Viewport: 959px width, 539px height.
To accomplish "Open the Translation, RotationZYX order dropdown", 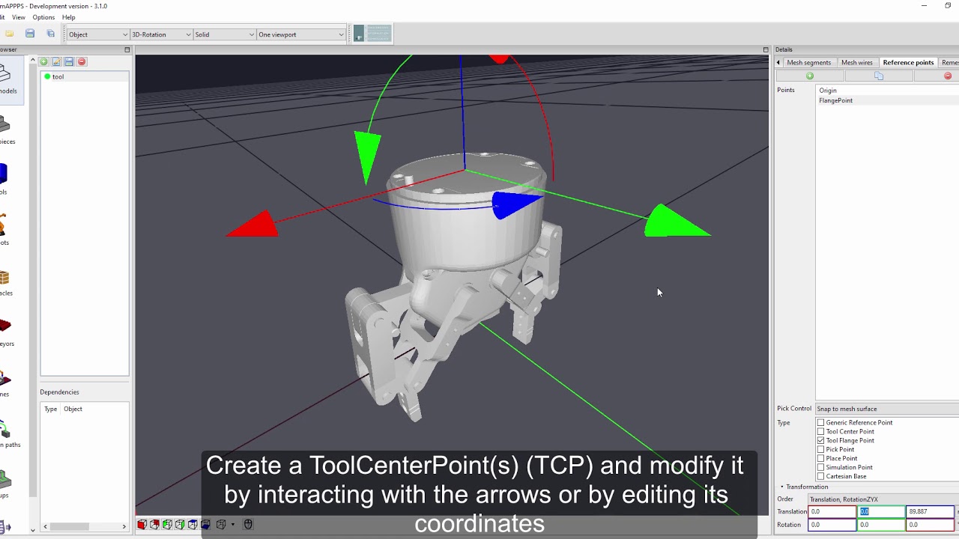I will point(883,499).
